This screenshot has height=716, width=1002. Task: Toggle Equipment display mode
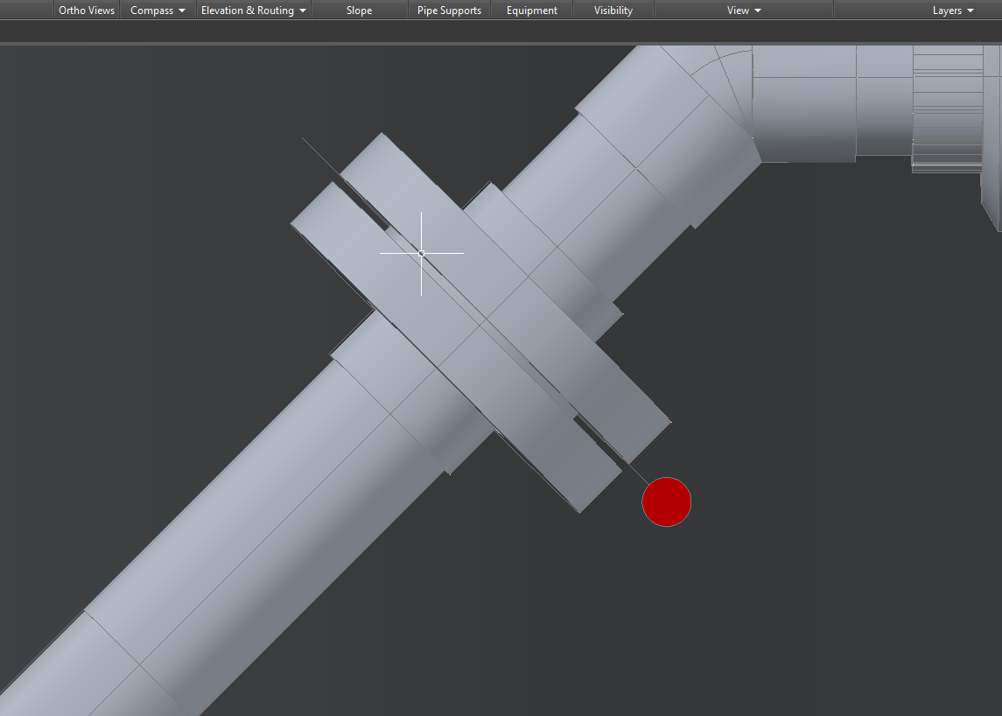(531, 10)
